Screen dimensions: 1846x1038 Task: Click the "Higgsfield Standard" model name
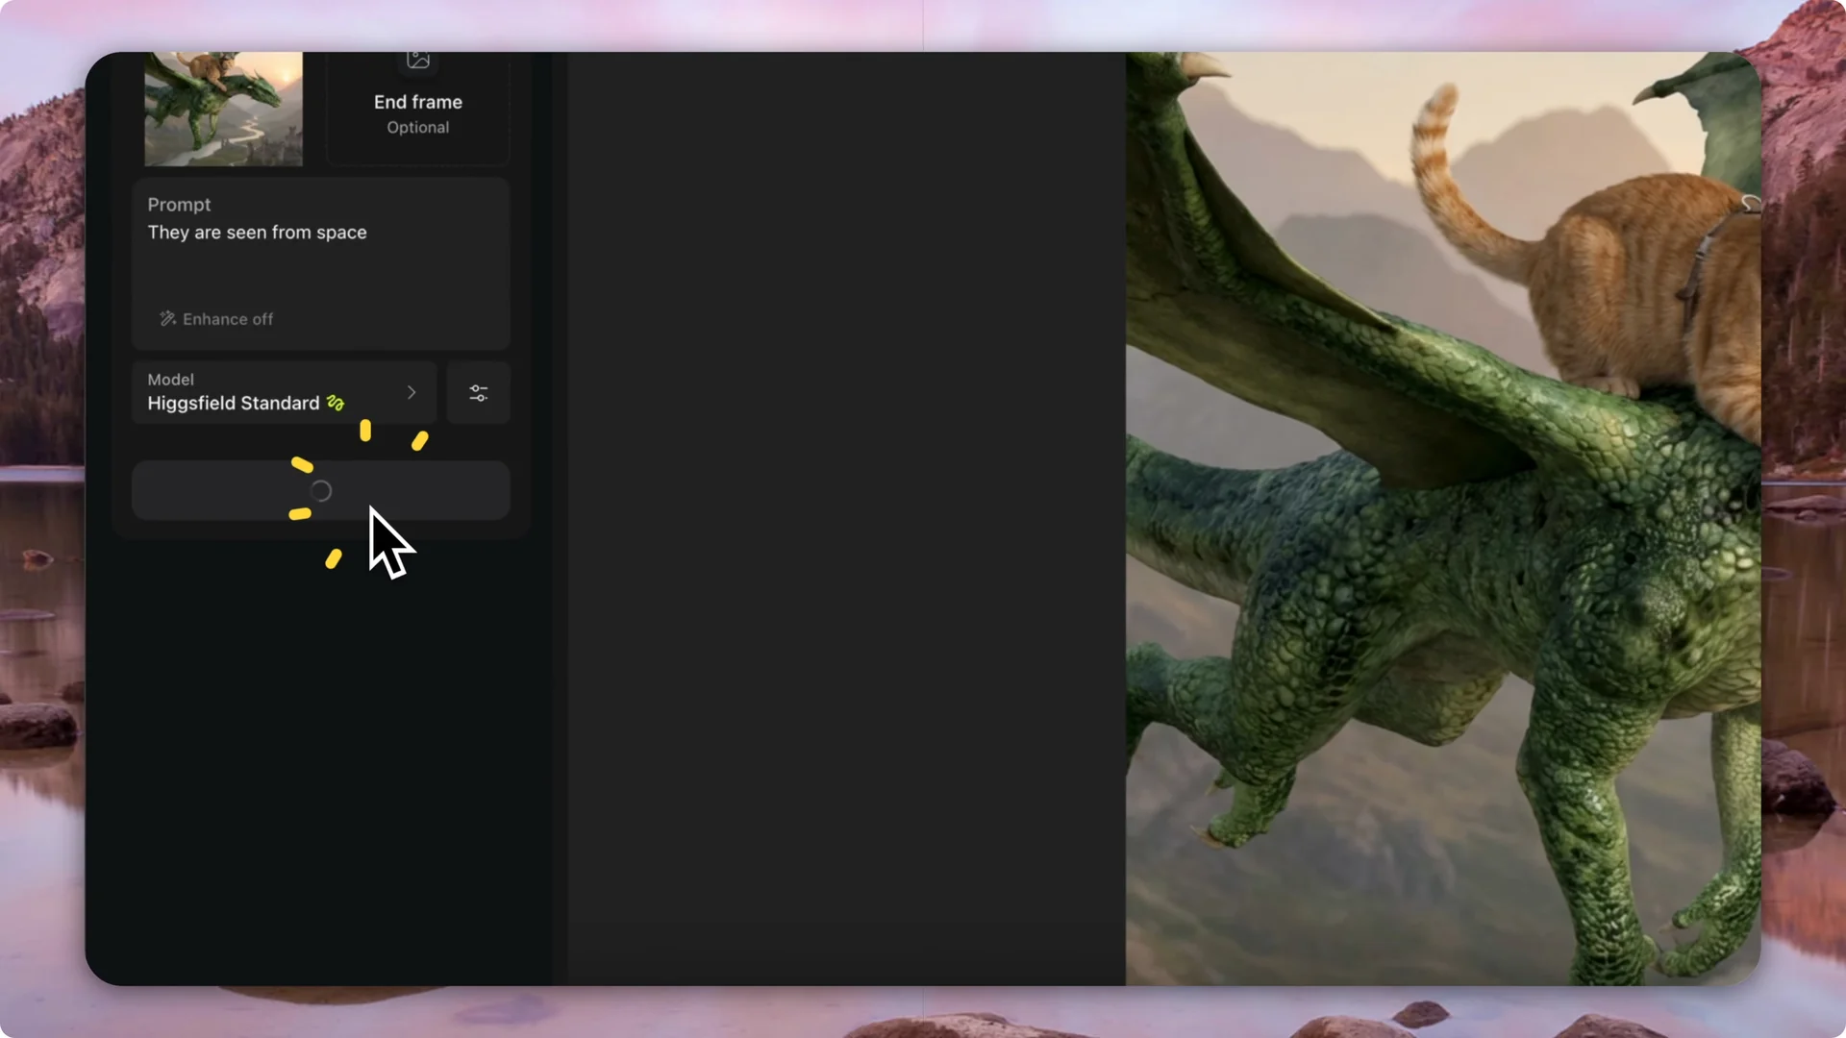(x=233, y=403)
